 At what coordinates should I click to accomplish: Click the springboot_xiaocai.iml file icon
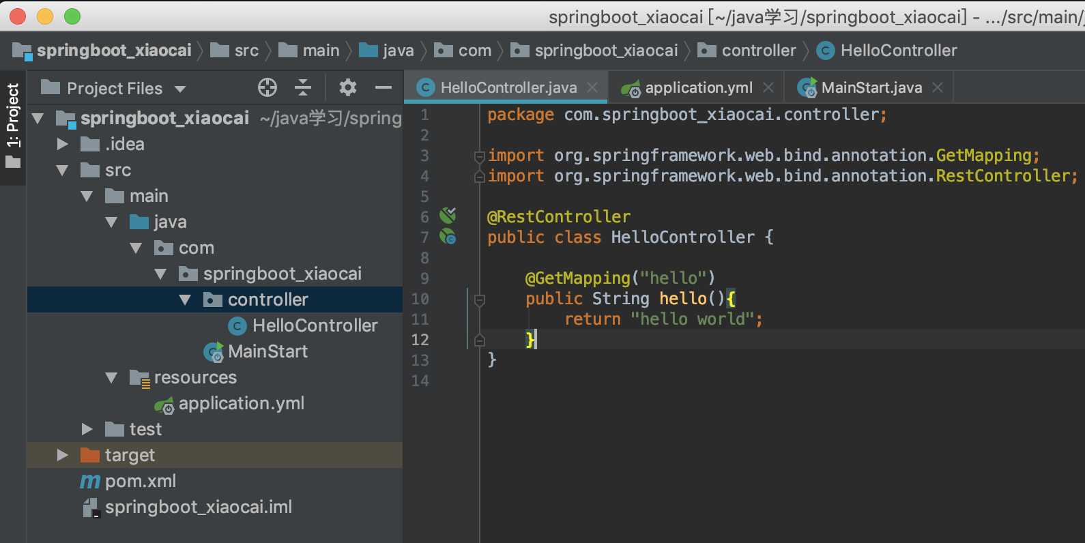click(x=91, y=508)
